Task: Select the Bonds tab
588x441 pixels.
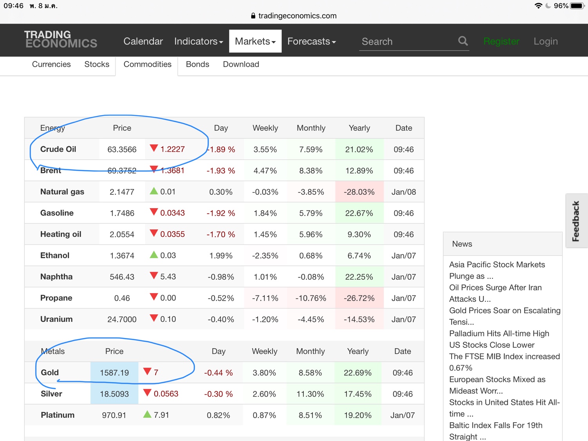Action: [197, 64]
